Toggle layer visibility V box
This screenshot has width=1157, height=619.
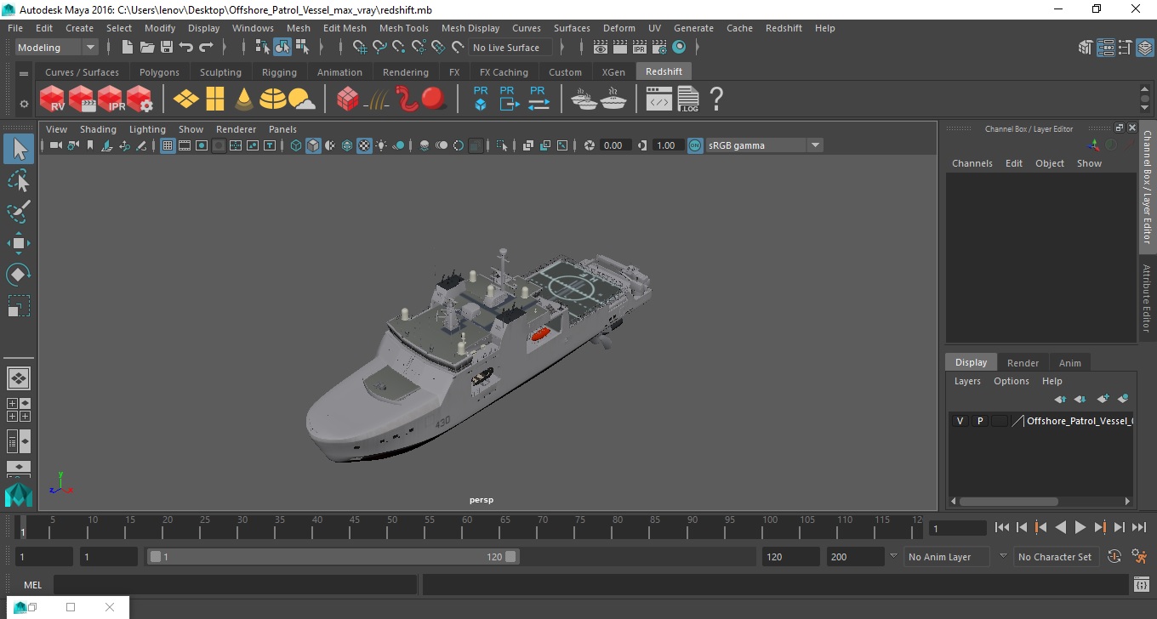[x=960, y=421]
